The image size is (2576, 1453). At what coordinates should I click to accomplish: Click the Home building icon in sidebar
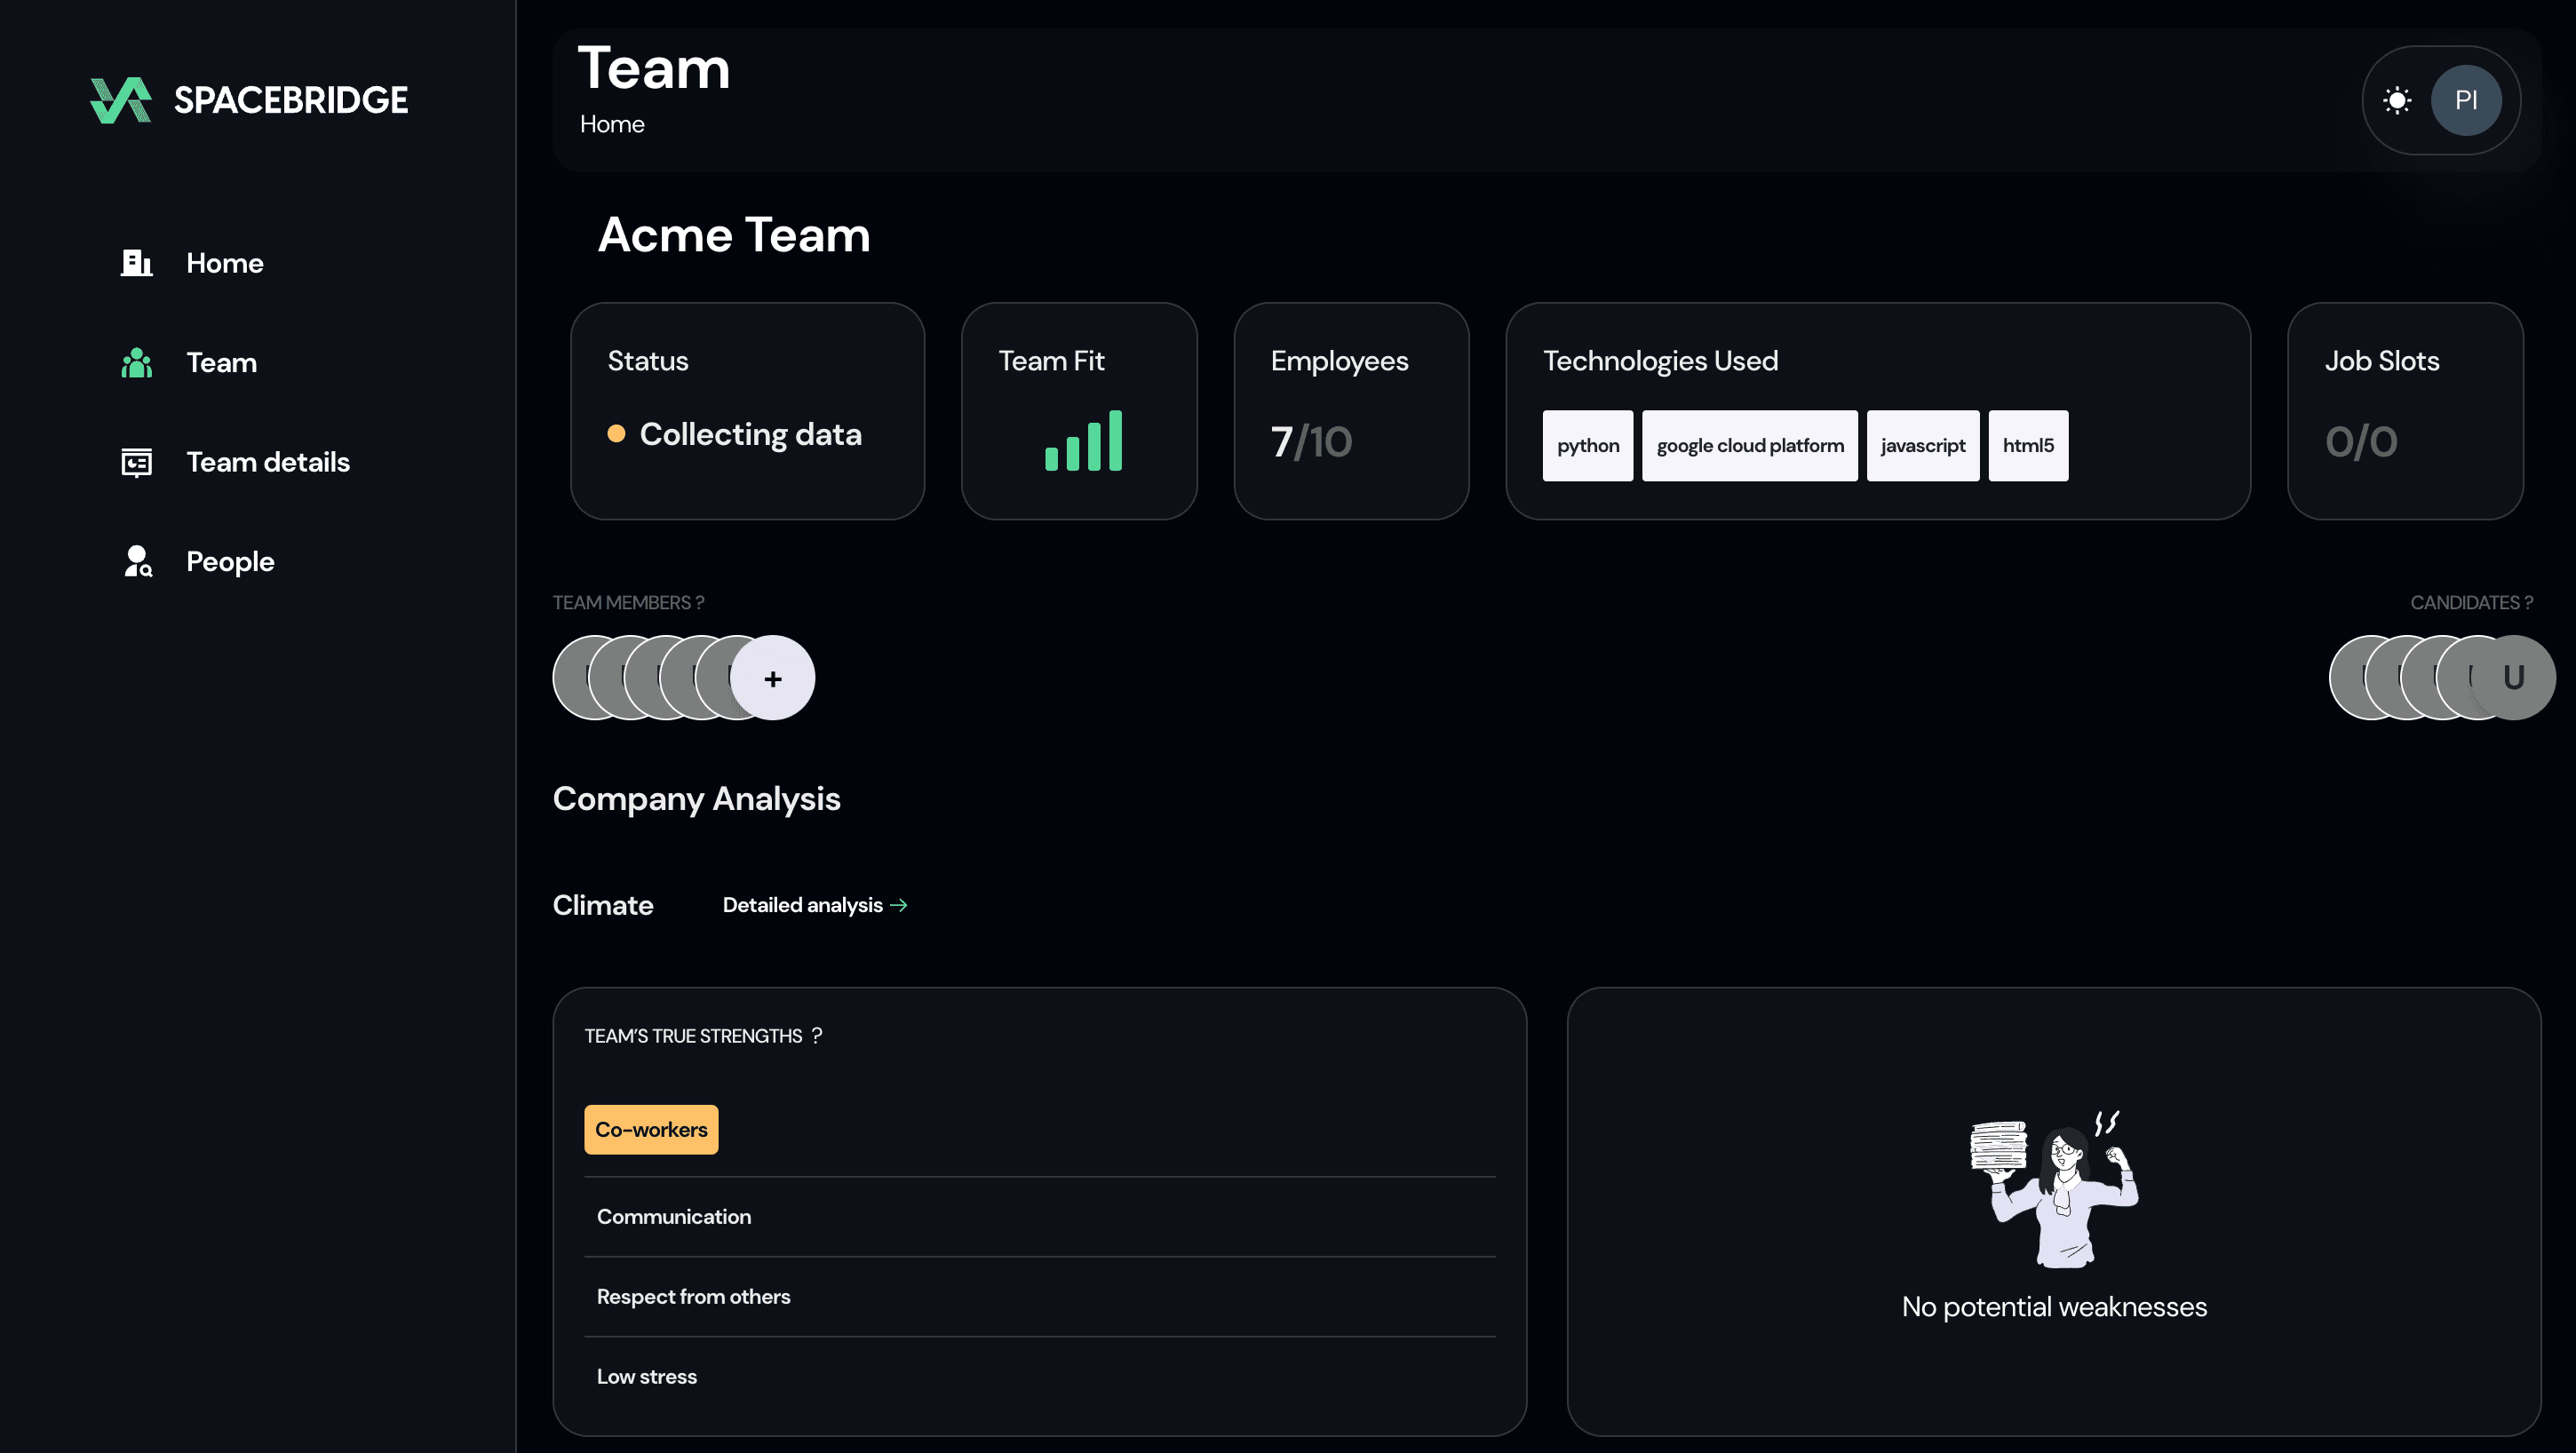pyautogui.click(x=136, y=263)
